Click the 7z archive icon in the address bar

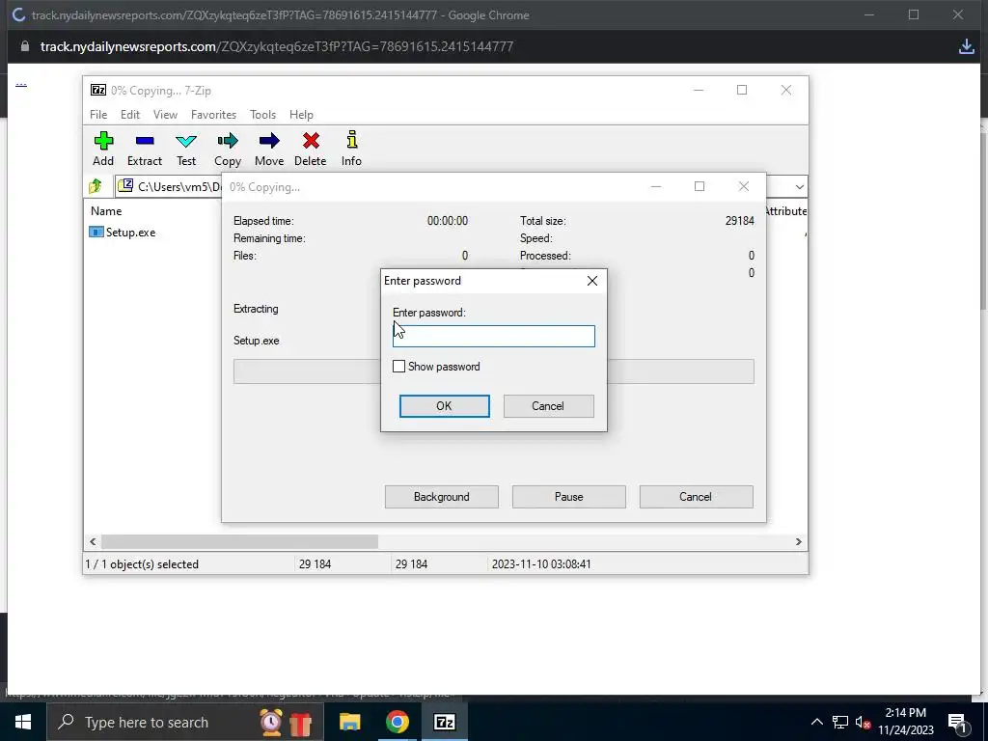tap(125, 185)
